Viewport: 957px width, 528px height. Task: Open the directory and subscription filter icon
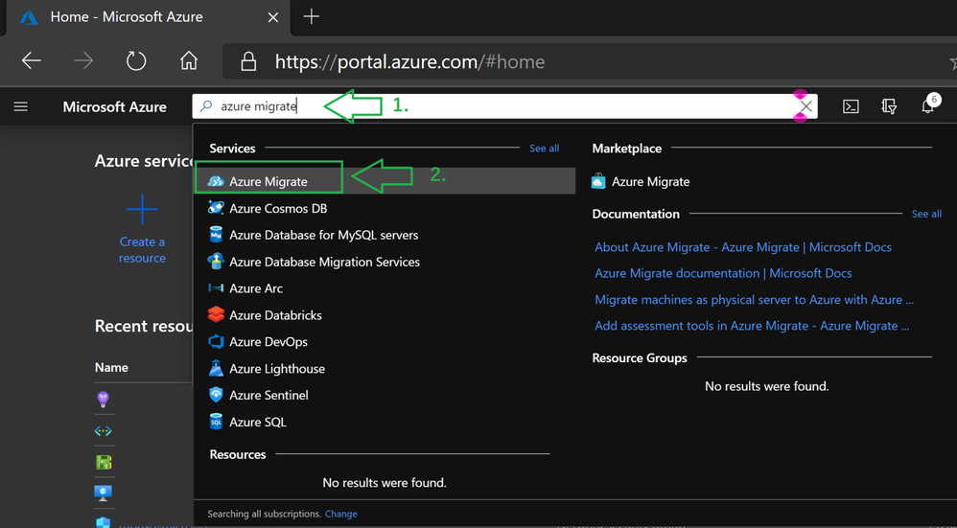889,106
